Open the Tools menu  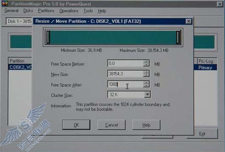click(x=88, y=11)
